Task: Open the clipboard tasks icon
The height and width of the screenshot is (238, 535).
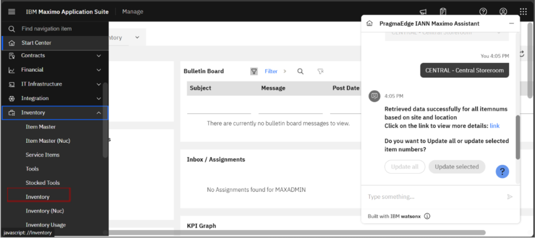Action: (x=443, y=12)
